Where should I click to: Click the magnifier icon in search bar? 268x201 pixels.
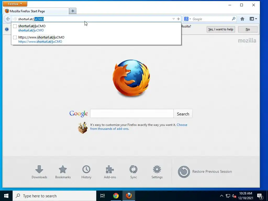(233, 19)
